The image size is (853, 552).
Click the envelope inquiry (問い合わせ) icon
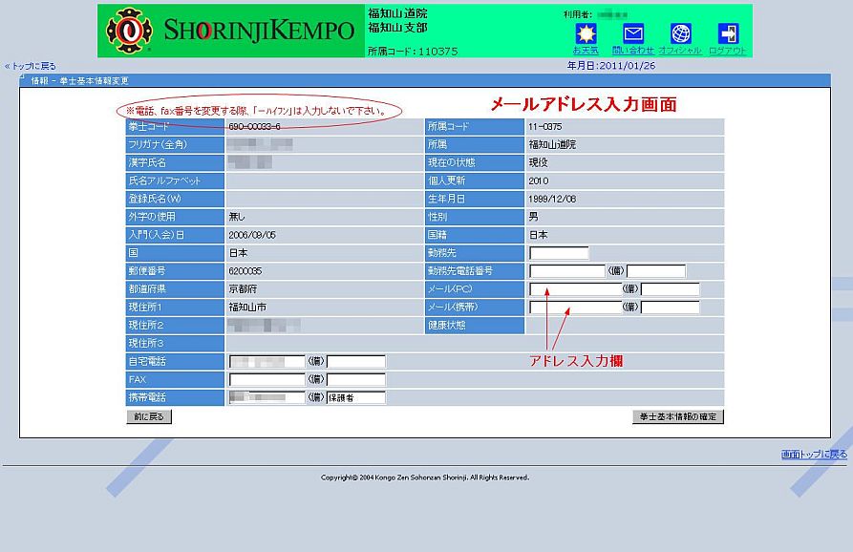[632, 33]
